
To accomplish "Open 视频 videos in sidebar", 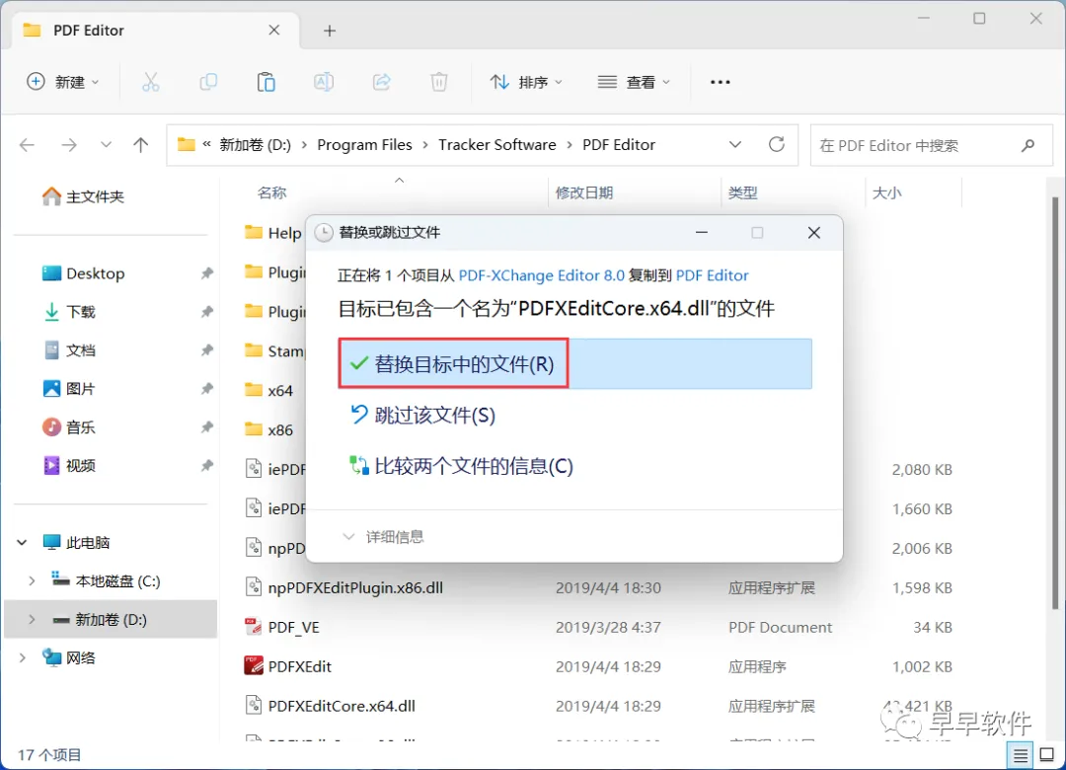I will (69, 466).
